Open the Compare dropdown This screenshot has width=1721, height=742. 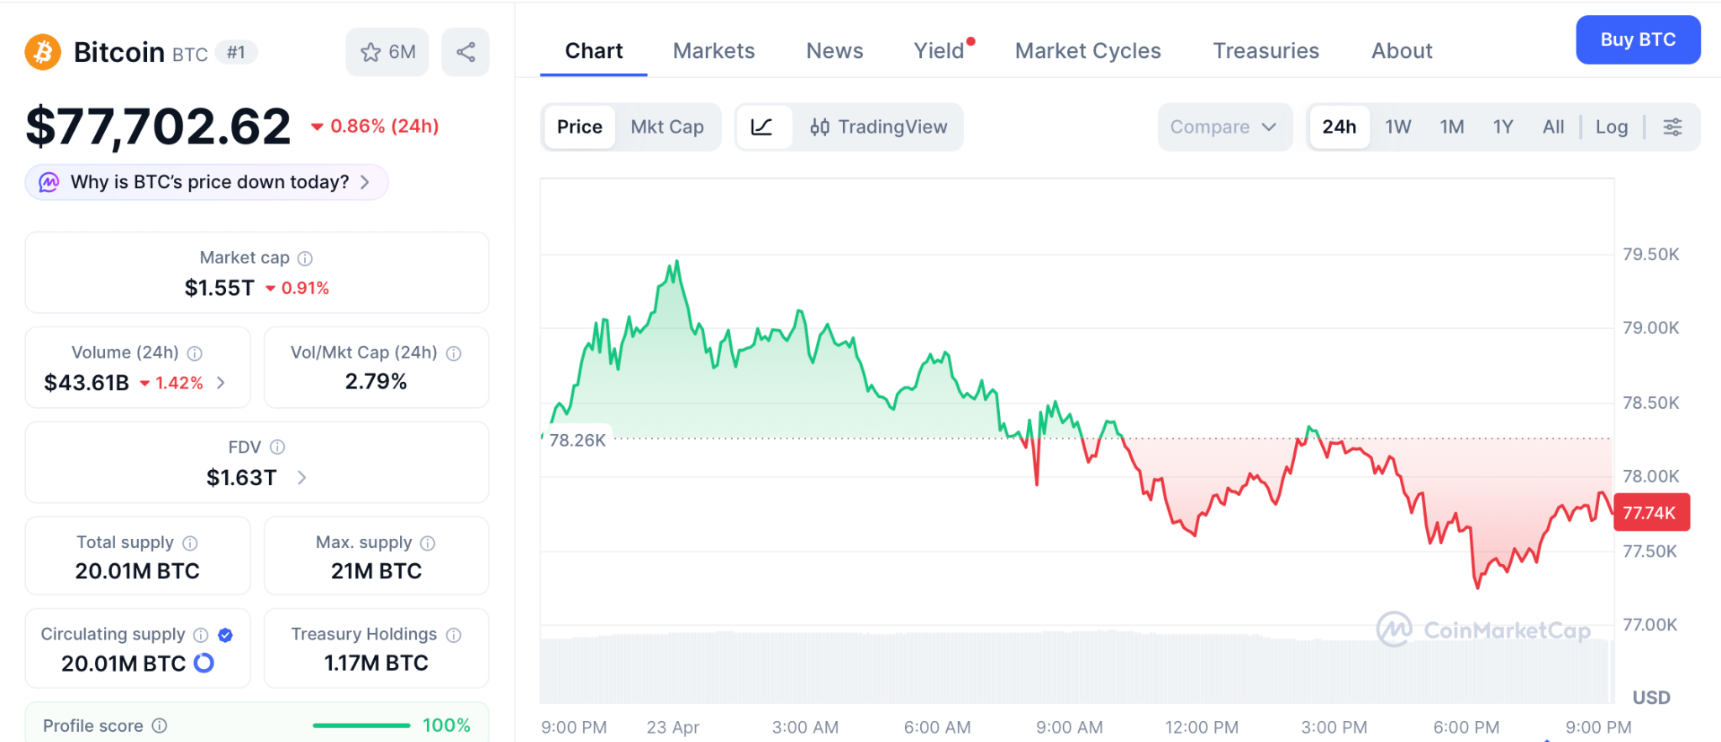(x=1224, y=127)
